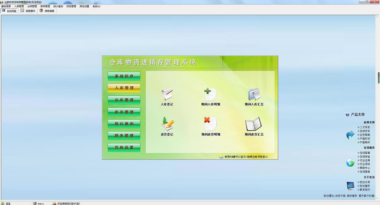380x205 pixels.
Task: Select the 财务管理 navigation button
Action: (x=124, y=136)
